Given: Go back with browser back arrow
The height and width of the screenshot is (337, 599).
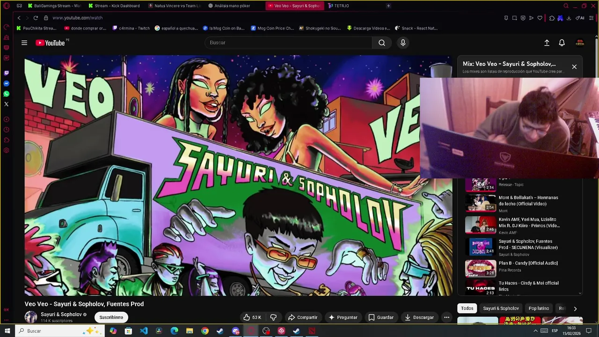Looking at the screenshot, I should pos(19,18).
